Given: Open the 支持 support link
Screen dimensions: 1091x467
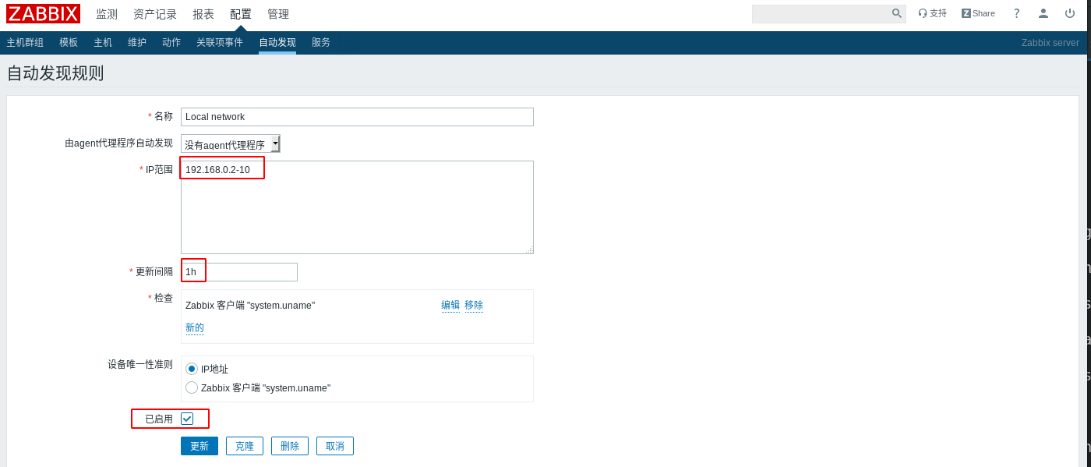Looking at the screenshot, I should [932, 13].
